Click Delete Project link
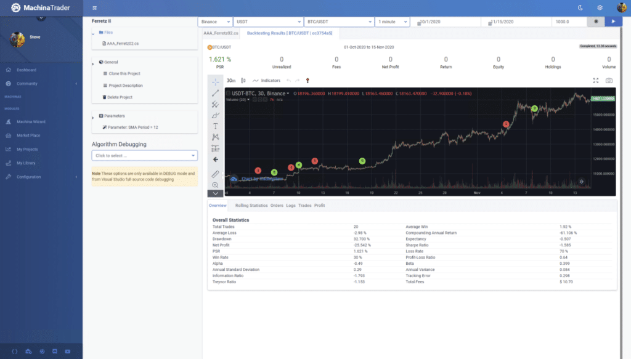 (120, 97)
